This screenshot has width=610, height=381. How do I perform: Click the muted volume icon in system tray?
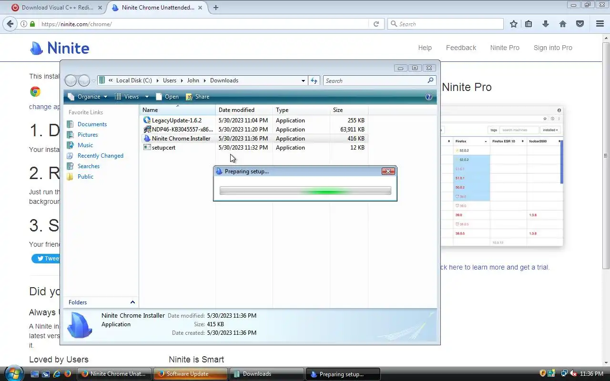574,374
